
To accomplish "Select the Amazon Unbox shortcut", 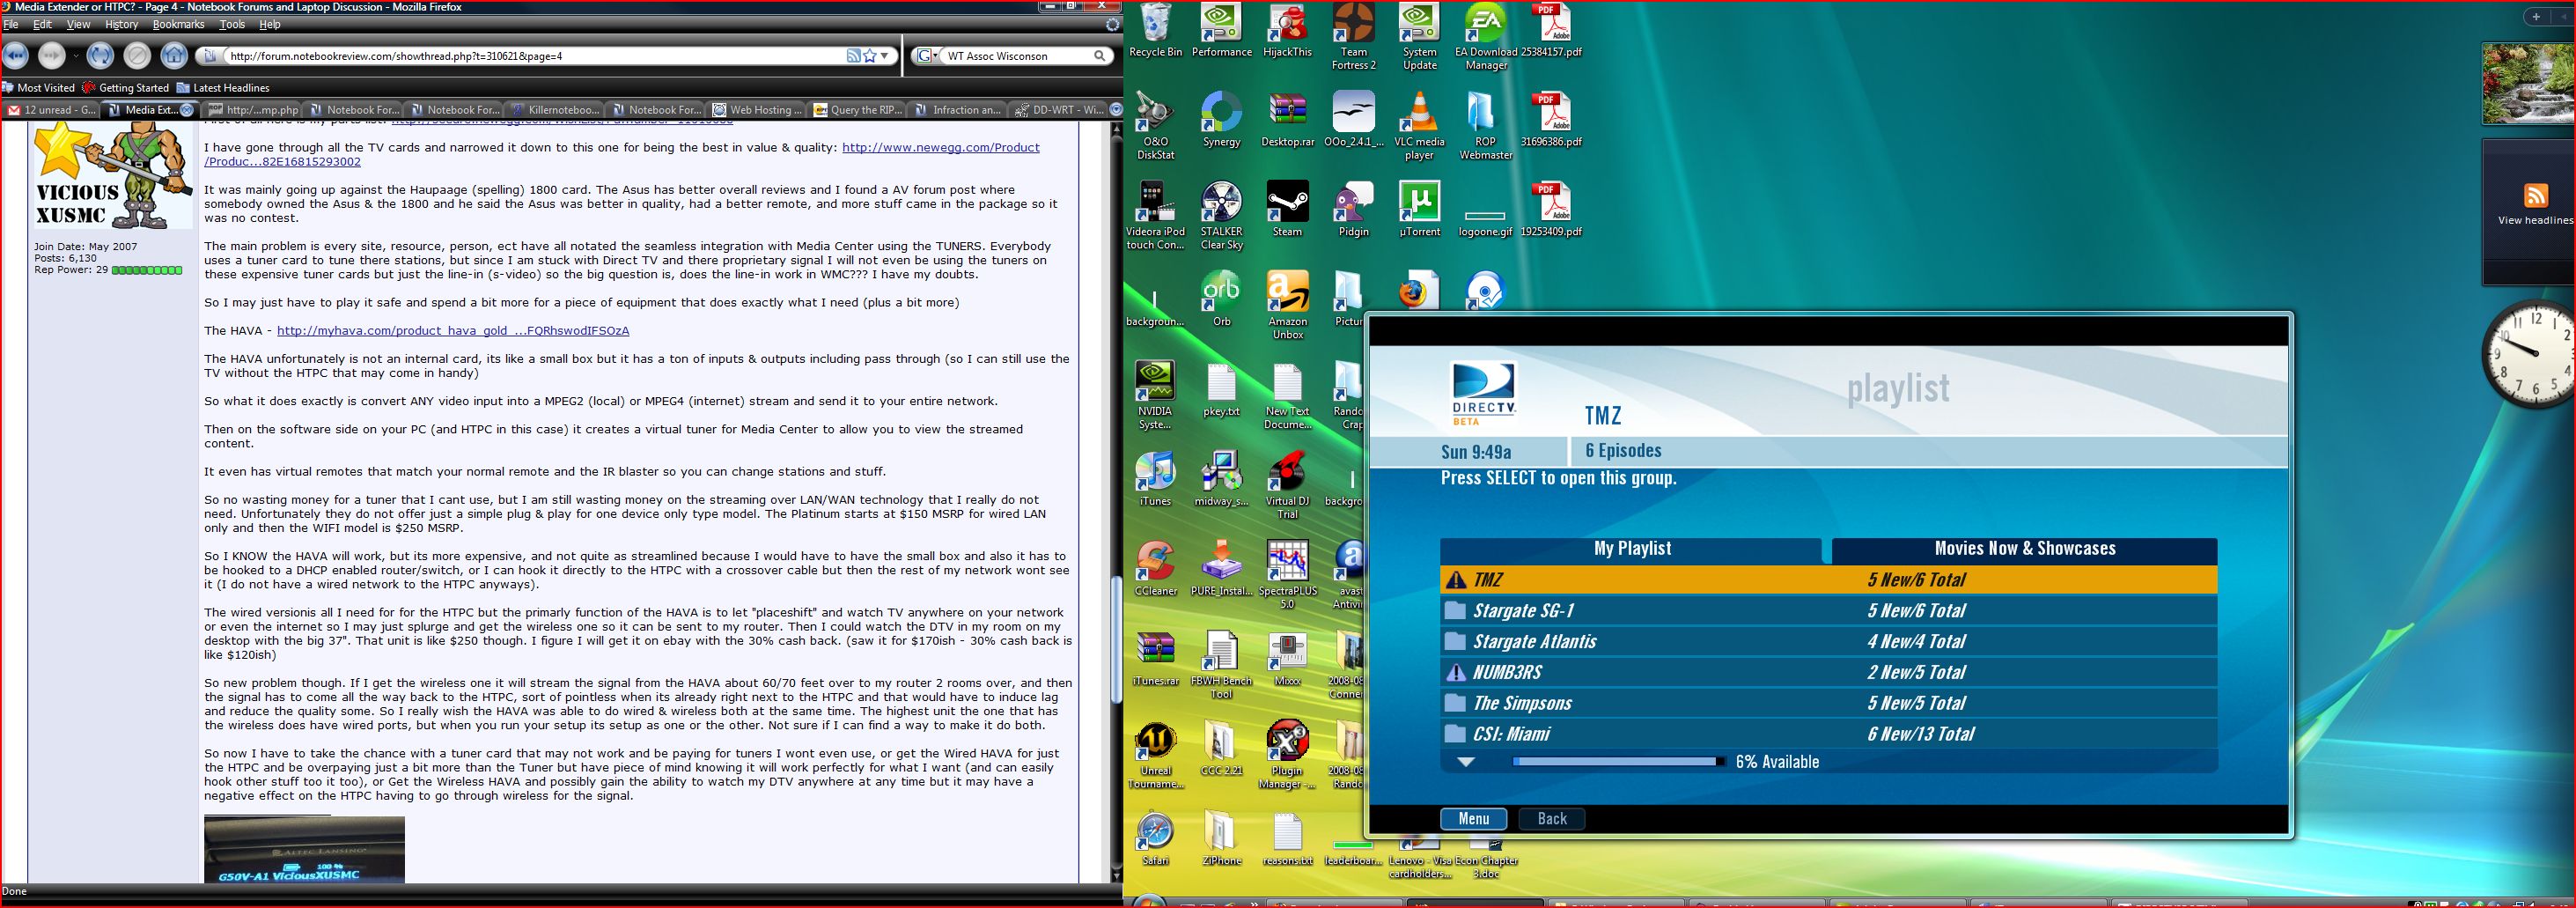I will tap(1287, 305).
